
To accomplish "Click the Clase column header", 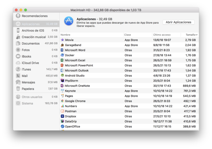I will (128, 34).
